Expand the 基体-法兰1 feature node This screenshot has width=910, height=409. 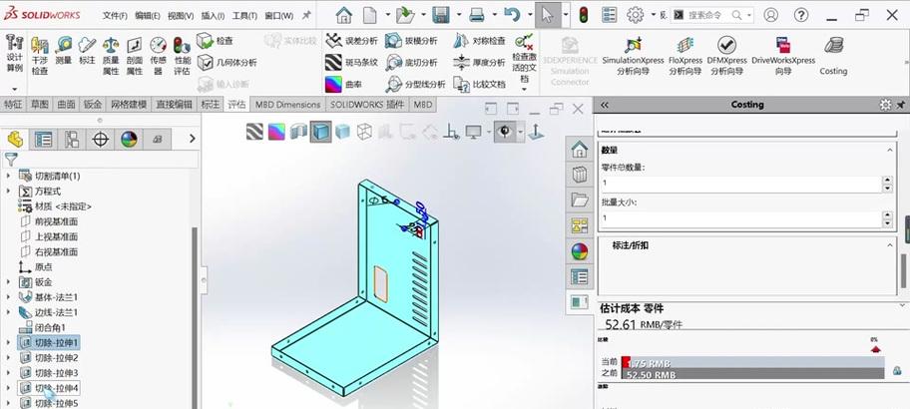[8, 297]
